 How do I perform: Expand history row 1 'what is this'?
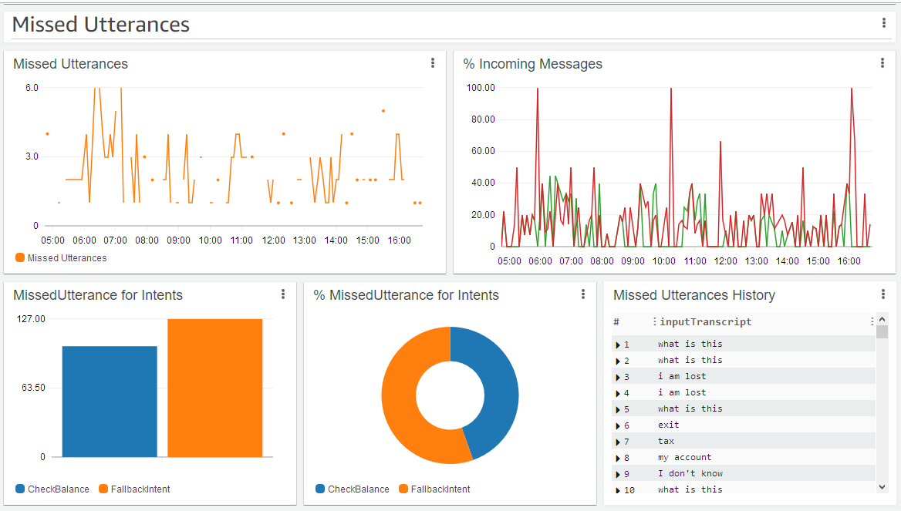[618, 345]
